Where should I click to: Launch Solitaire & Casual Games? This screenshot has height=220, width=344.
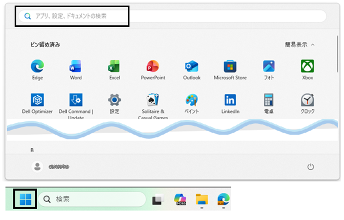click(x=153, y=106)
